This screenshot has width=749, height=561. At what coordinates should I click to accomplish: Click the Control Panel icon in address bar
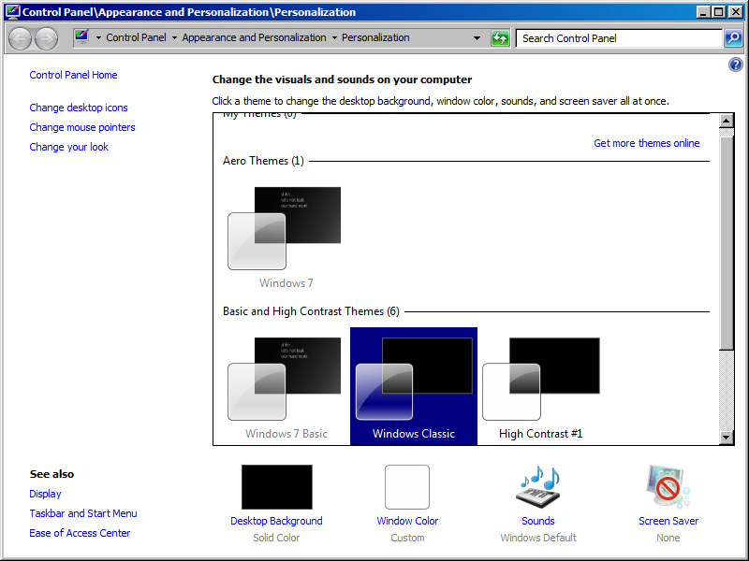pos(80,38)
